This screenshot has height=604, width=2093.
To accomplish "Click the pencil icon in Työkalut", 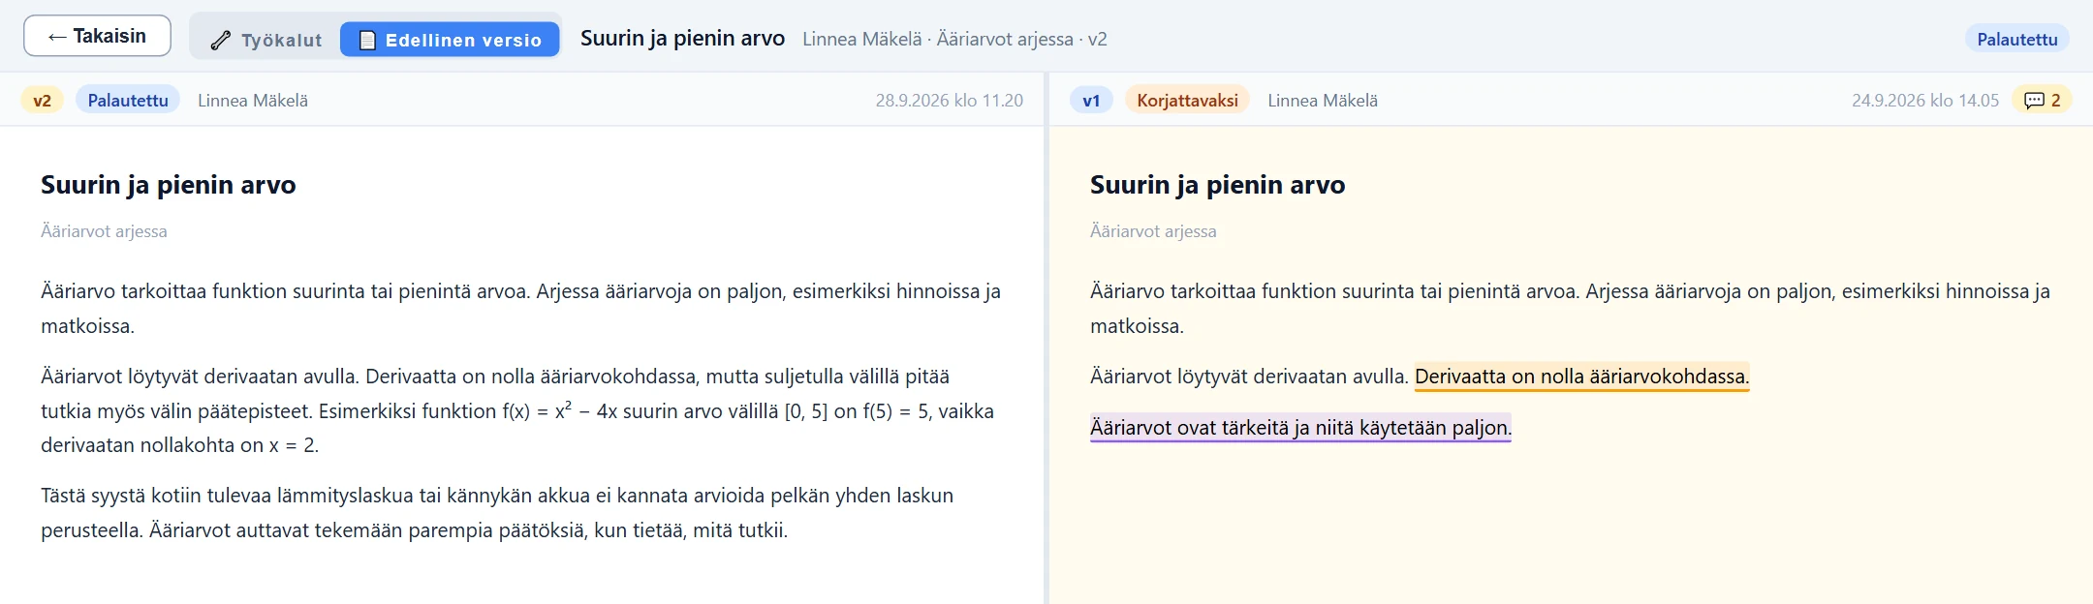I will click(x=221, y=40).
